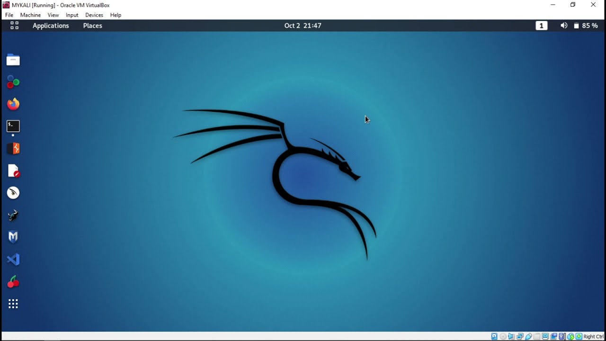This screenshot has width=606, height=341.
Task: Click VirtualBox audio indicator in status bar
Action: tap(511, 336)
